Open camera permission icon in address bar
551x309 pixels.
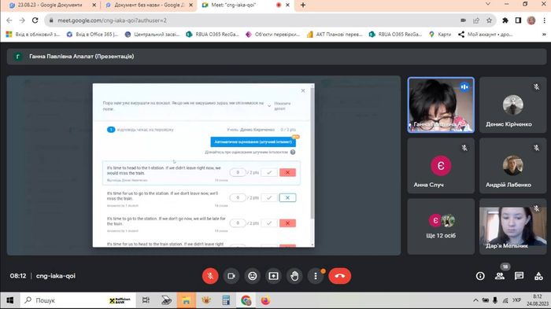tap(463, 20)
